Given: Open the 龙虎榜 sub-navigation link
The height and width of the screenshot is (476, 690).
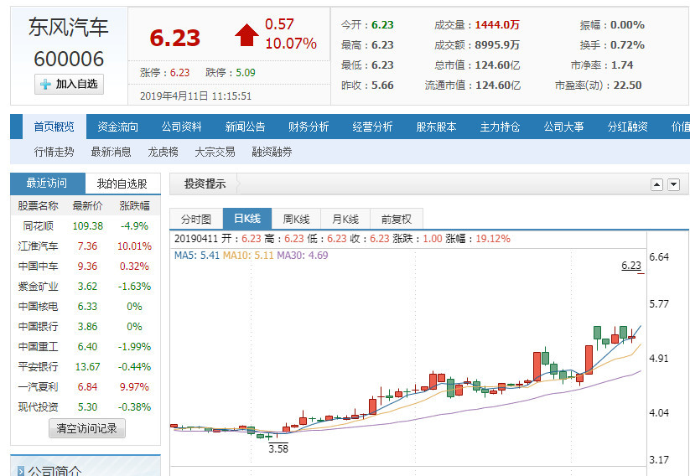Looking at the screenshot, I should 163,152.
